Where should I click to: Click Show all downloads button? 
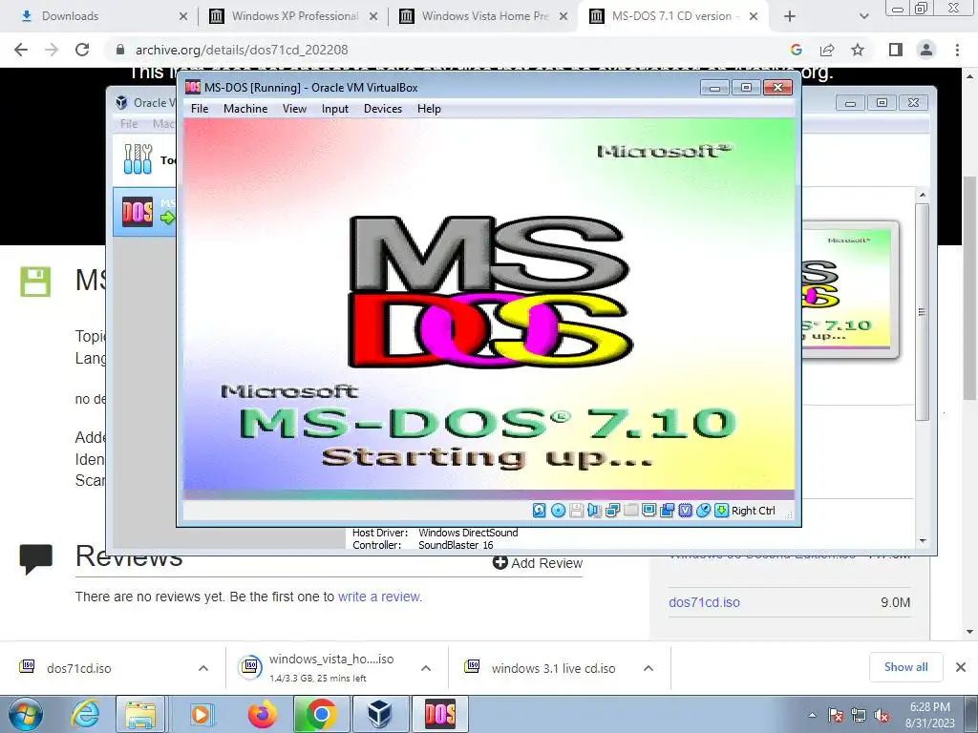point(905,667)
